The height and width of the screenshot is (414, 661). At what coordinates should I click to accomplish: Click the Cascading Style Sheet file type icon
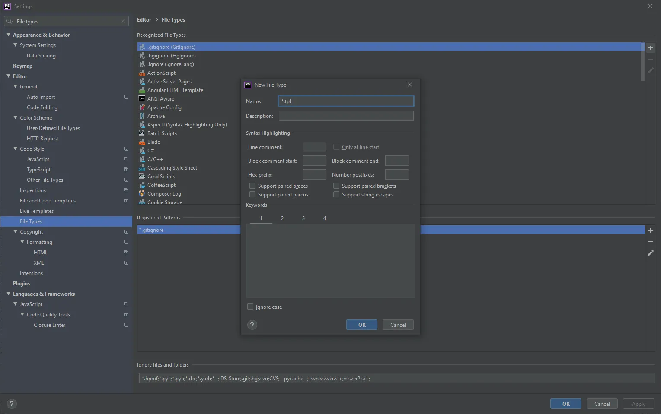142,168
